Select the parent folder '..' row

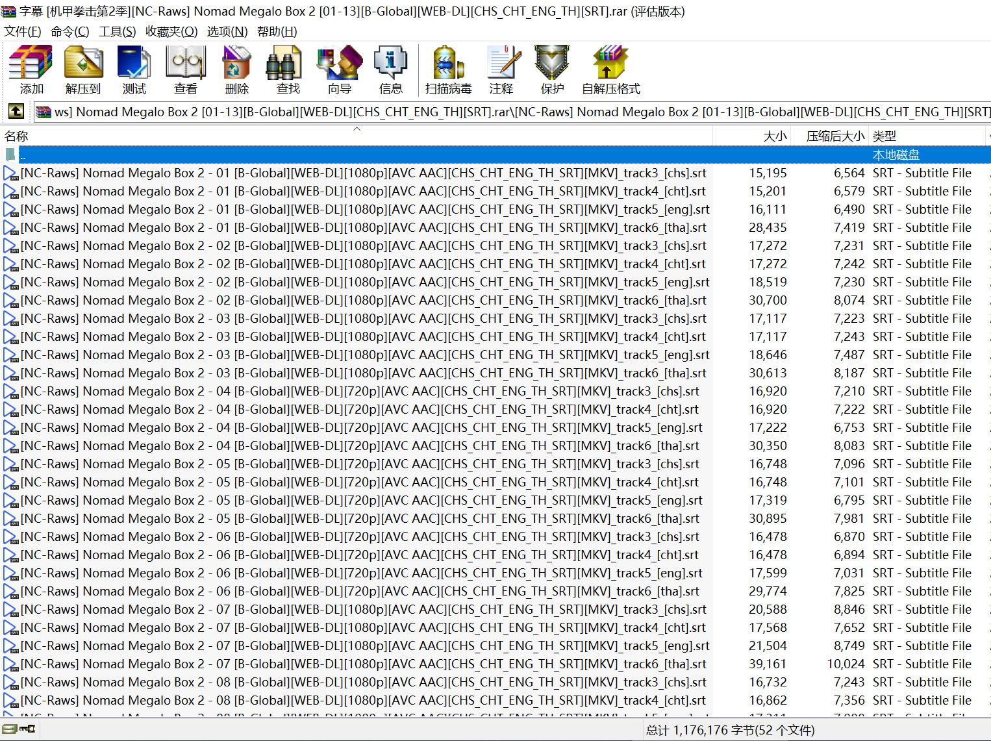[x=495, y=155]
